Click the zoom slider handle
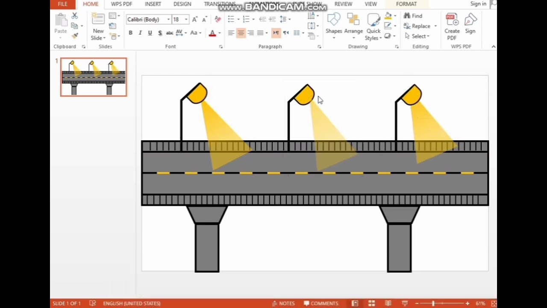 (x=433, y=303)
